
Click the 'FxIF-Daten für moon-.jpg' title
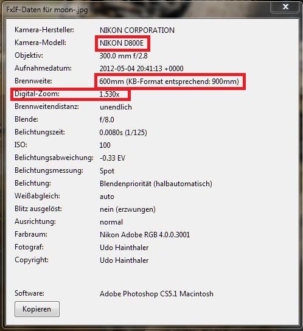(47, 10)
